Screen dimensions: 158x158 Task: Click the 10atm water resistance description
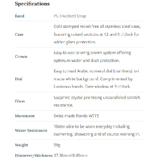(x=97, y=131)
